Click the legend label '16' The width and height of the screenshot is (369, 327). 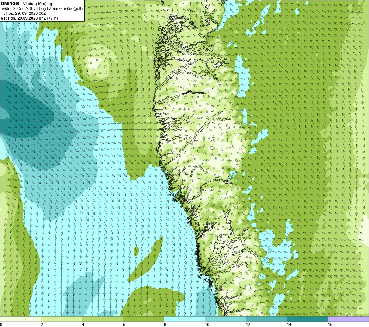[x=330, y=325]
